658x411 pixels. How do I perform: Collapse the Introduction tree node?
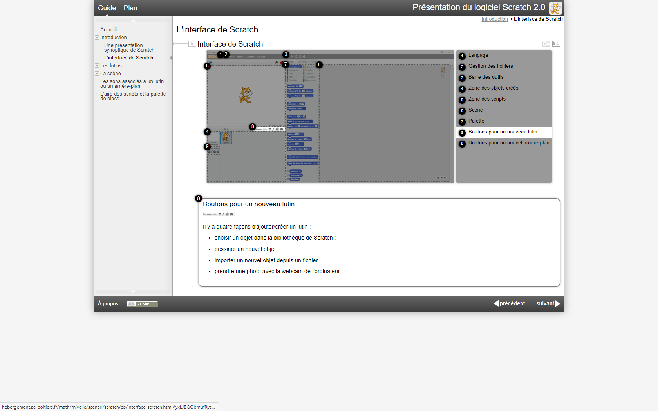(97, 38)
